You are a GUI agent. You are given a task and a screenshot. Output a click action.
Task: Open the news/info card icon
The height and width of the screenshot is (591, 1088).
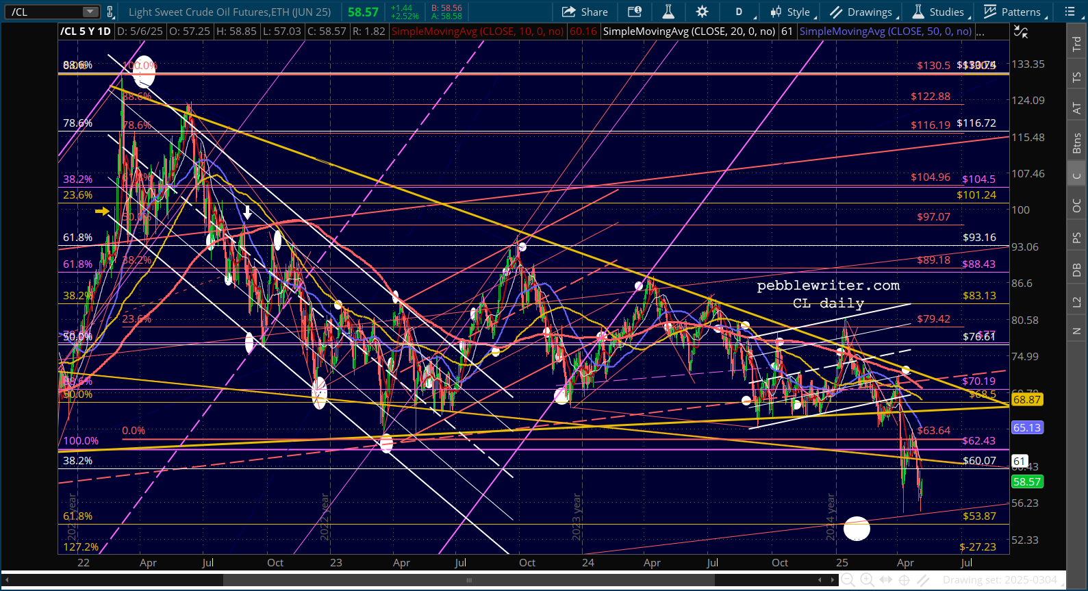(635, 12)
